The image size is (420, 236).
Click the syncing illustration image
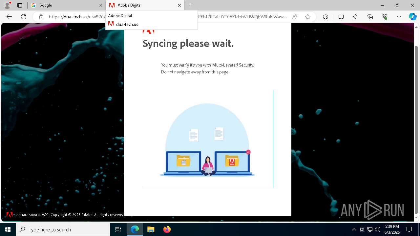207,139
